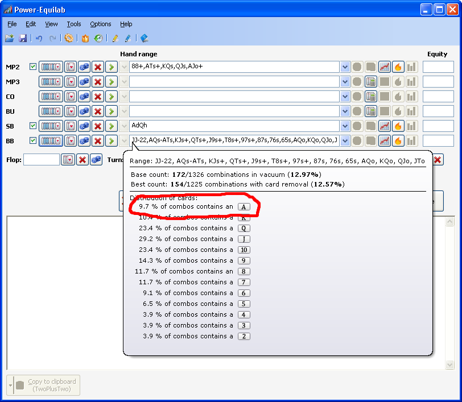
Task: Click the Save floppy disk toolbar icon
Action: tap(23, 38)
